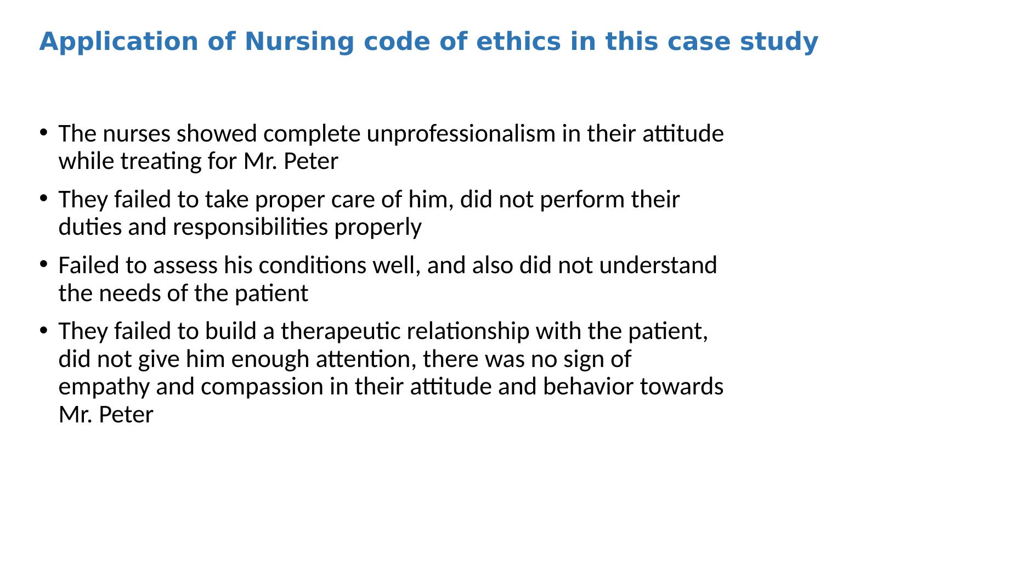Click the line "while treating for Mr. Peter"

click(198, 162)
